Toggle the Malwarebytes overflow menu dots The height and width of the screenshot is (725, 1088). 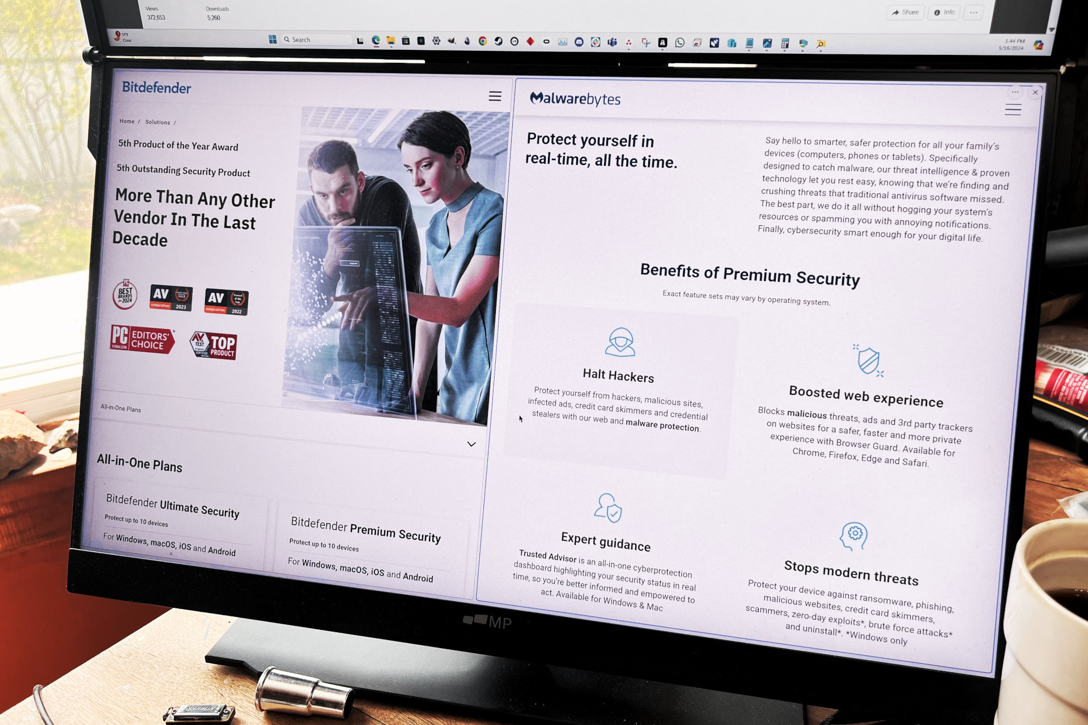click(x=1013, y=91)
